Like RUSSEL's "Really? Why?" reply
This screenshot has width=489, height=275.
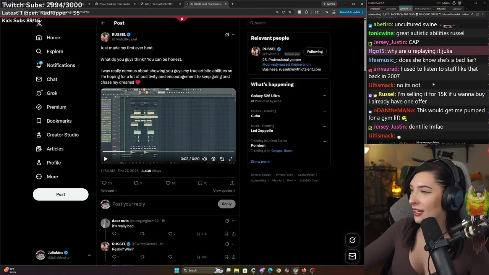[170, 257]
